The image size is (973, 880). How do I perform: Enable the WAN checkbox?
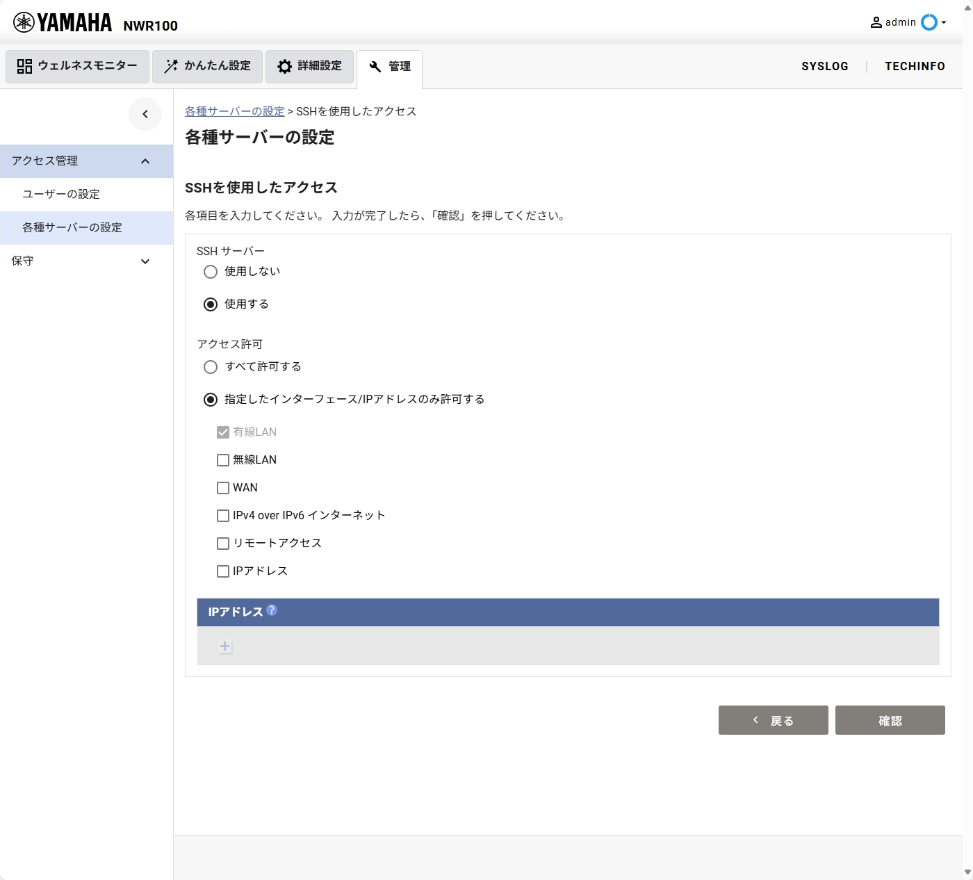click(223, 487)
